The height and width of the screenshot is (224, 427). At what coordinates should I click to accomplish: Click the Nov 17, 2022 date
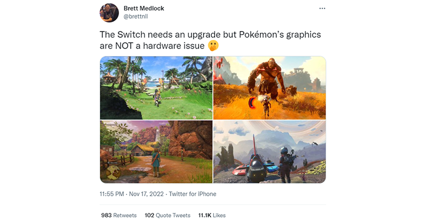pos(146,194)
